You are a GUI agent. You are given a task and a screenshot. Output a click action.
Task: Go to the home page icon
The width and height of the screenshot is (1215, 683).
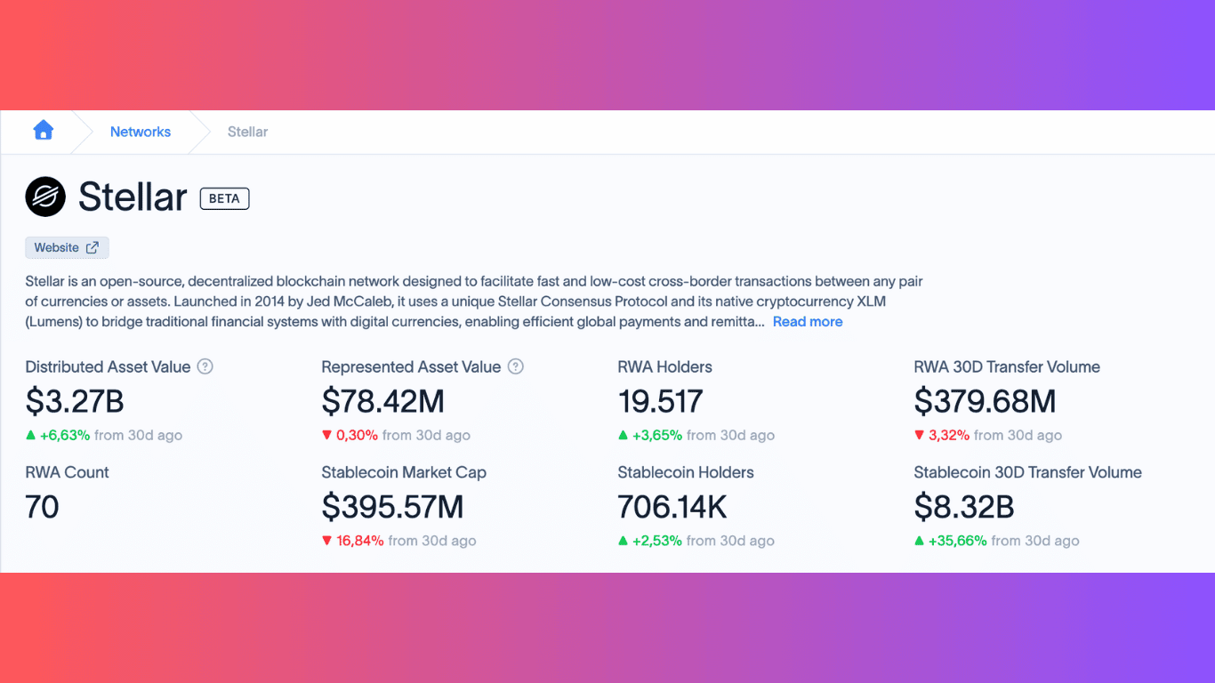tap(43, 131)
